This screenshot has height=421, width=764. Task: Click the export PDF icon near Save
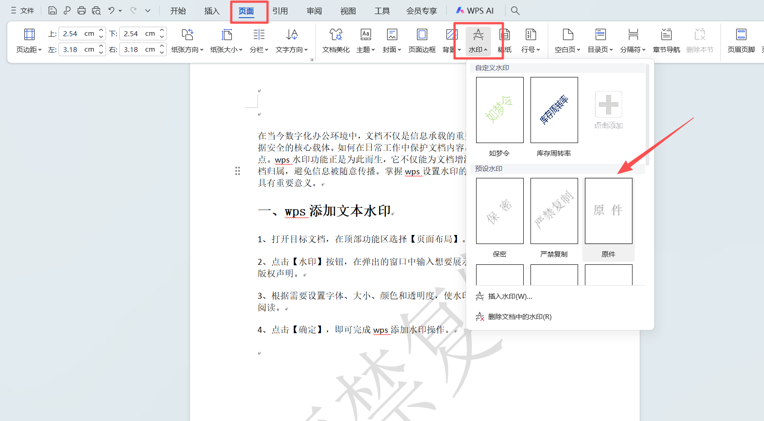67,10
